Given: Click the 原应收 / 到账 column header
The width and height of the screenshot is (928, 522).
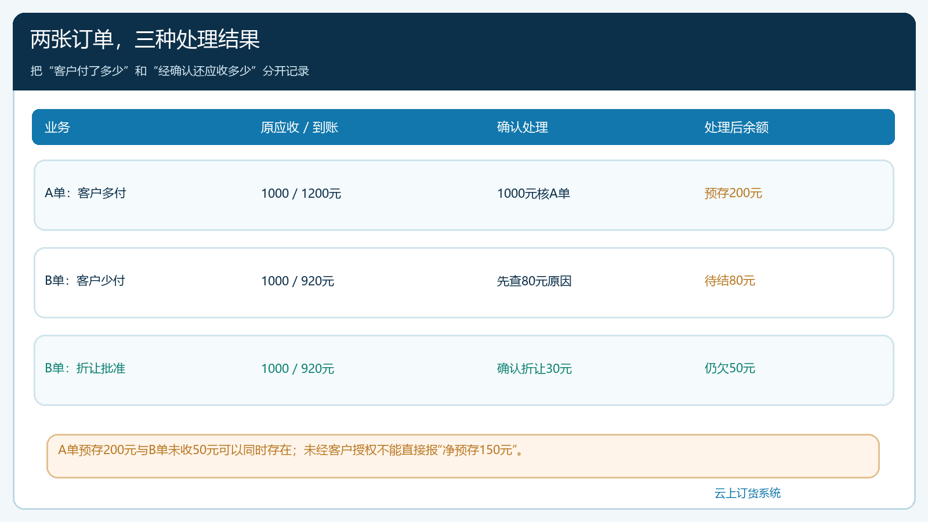Looking at the screenshot, I should click(299, 128).
